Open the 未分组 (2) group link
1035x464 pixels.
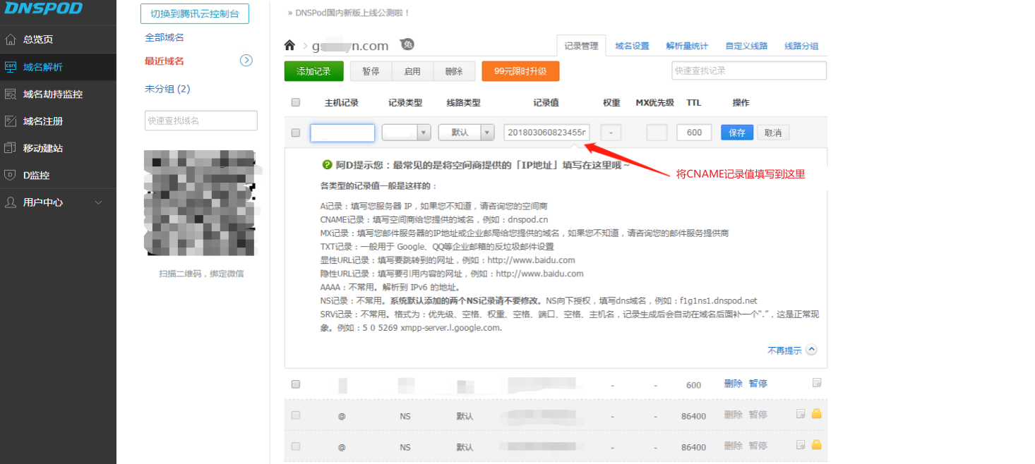167,89
